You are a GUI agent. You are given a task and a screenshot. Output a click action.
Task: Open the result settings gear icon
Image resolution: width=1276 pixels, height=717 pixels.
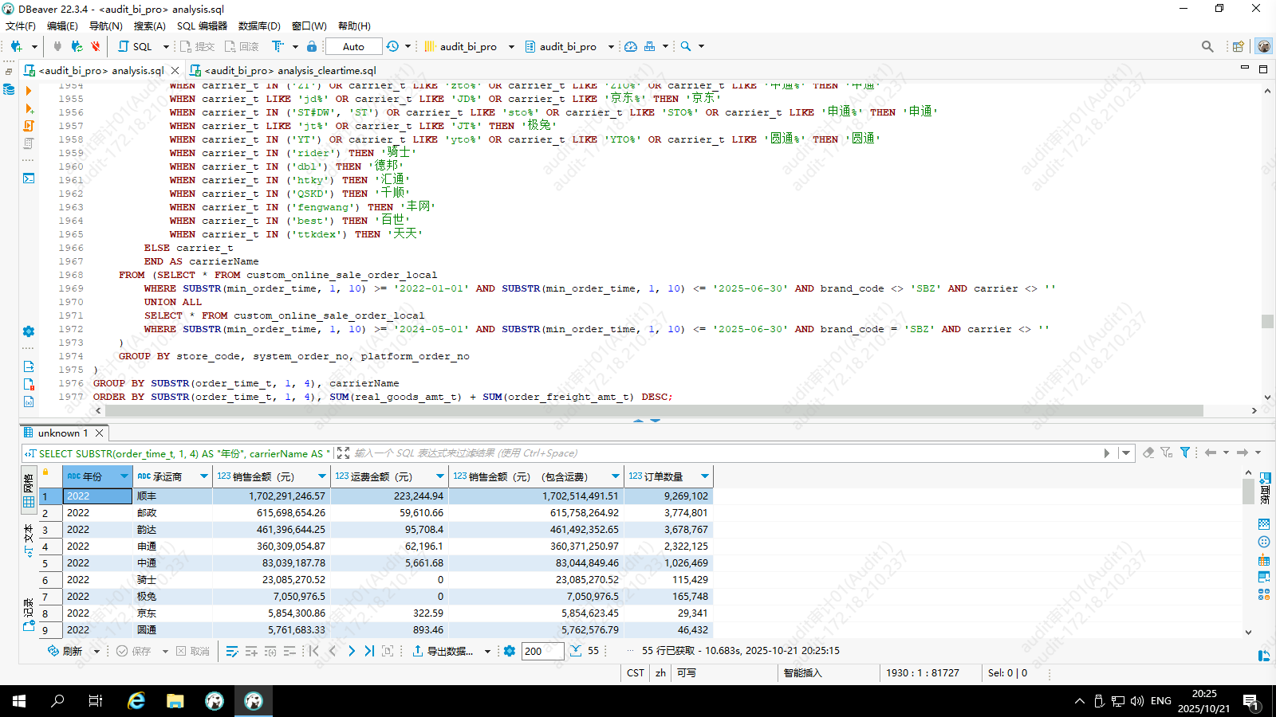point(510,651)
